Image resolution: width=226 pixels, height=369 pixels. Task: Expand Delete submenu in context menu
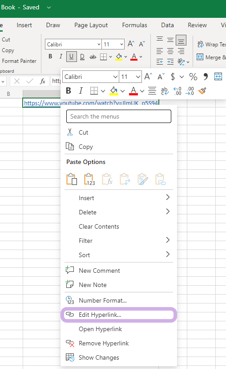pyautogui.click(x=119, y=212)
